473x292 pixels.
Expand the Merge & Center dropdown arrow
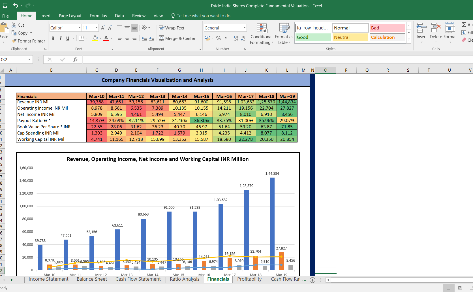coord(199,38)
